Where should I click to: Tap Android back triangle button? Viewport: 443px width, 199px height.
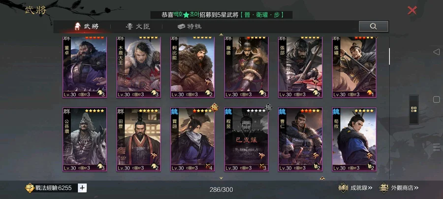click(x=436, y=52)
